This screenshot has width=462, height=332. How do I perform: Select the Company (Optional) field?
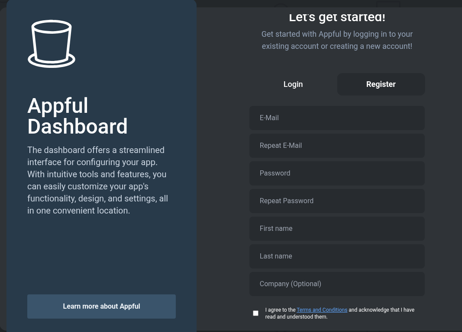tap(337, 284)
